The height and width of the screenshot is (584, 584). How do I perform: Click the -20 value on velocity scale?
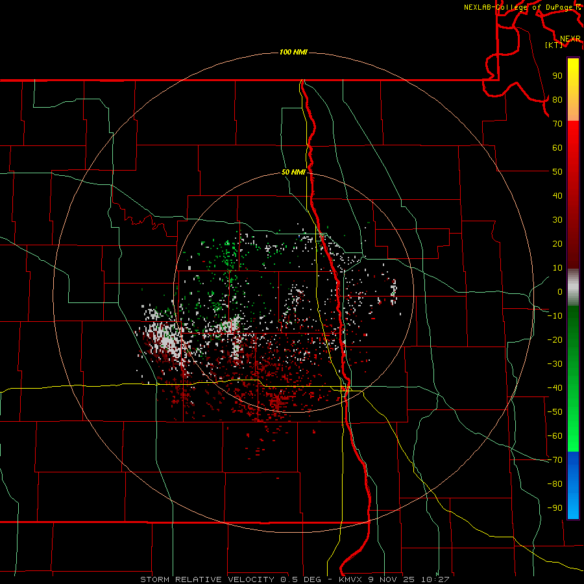click(555, 340)
